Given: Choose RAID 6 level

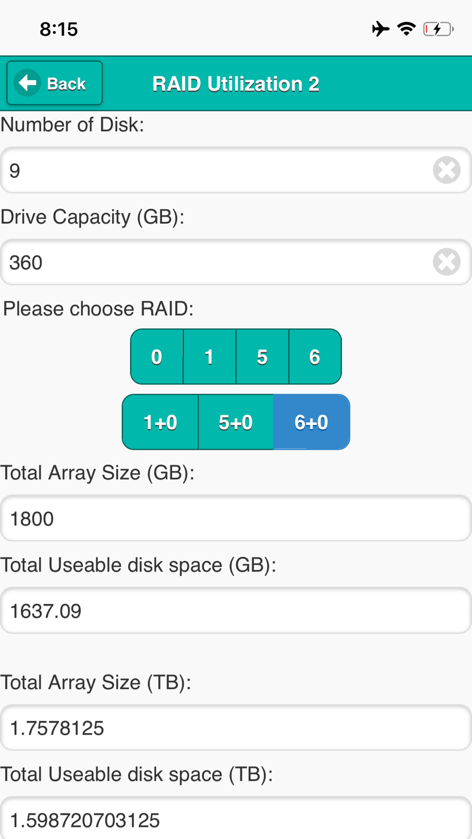Looking at the screenshot, I should click(x=315, y=357).
